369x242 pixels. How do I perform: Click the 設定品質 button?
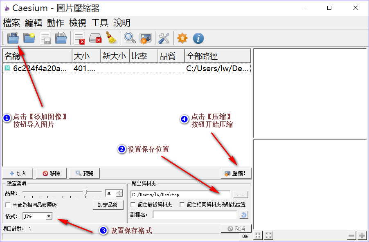[x=108, y=205]
